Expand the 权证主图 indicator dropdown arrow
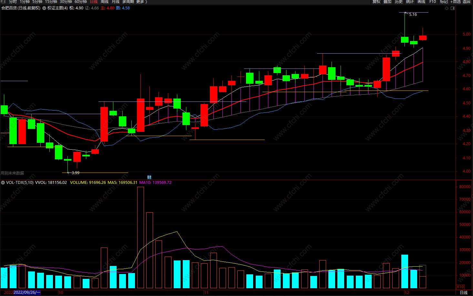The image size is (473, 296). [x=44, y=8]
